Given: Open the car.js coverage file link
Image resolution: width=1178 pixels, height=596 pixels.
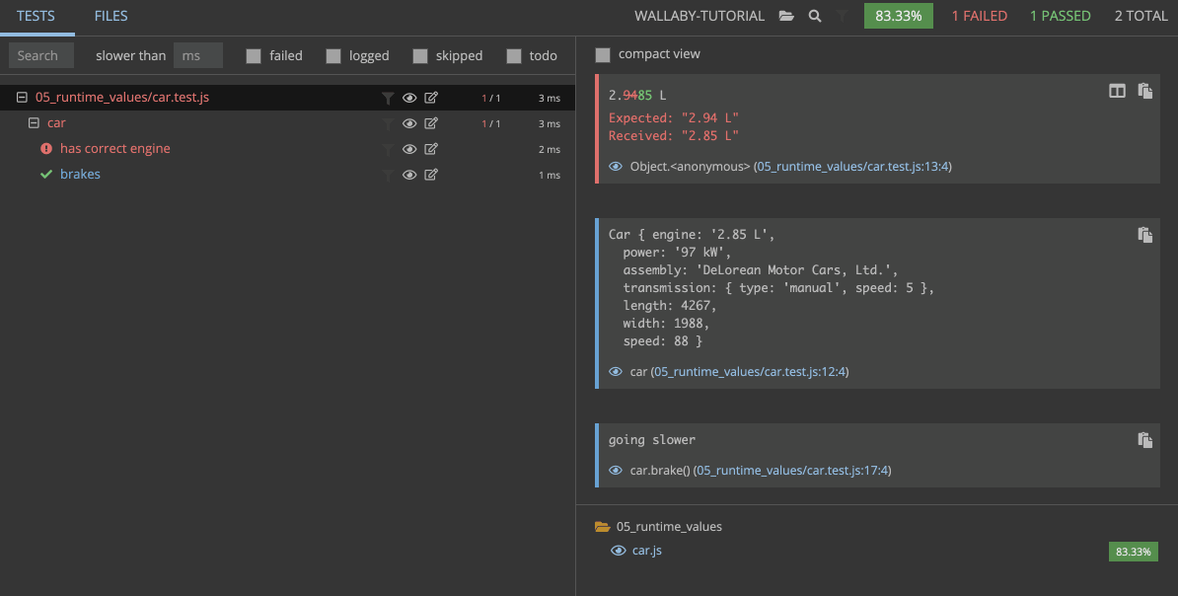Looking at the screenshot, I should (x=646, y=551).
